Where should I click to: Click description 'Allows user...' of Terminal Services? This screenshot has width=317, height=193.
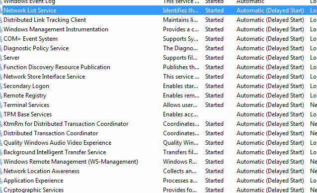[x=180, y=105]
